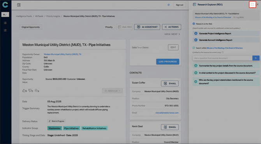
Task: Open the AI Assistant
Action: pos(147,27)
